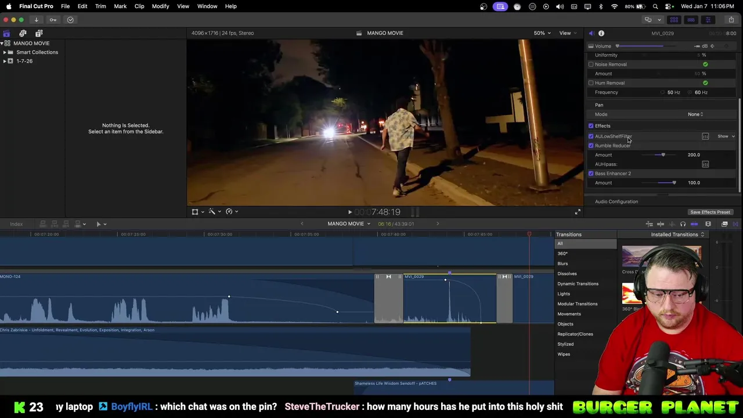Viewport: 743px width, 418px height.
Task: Toggle audio skimming in timeline
Action: click(672, 224)
